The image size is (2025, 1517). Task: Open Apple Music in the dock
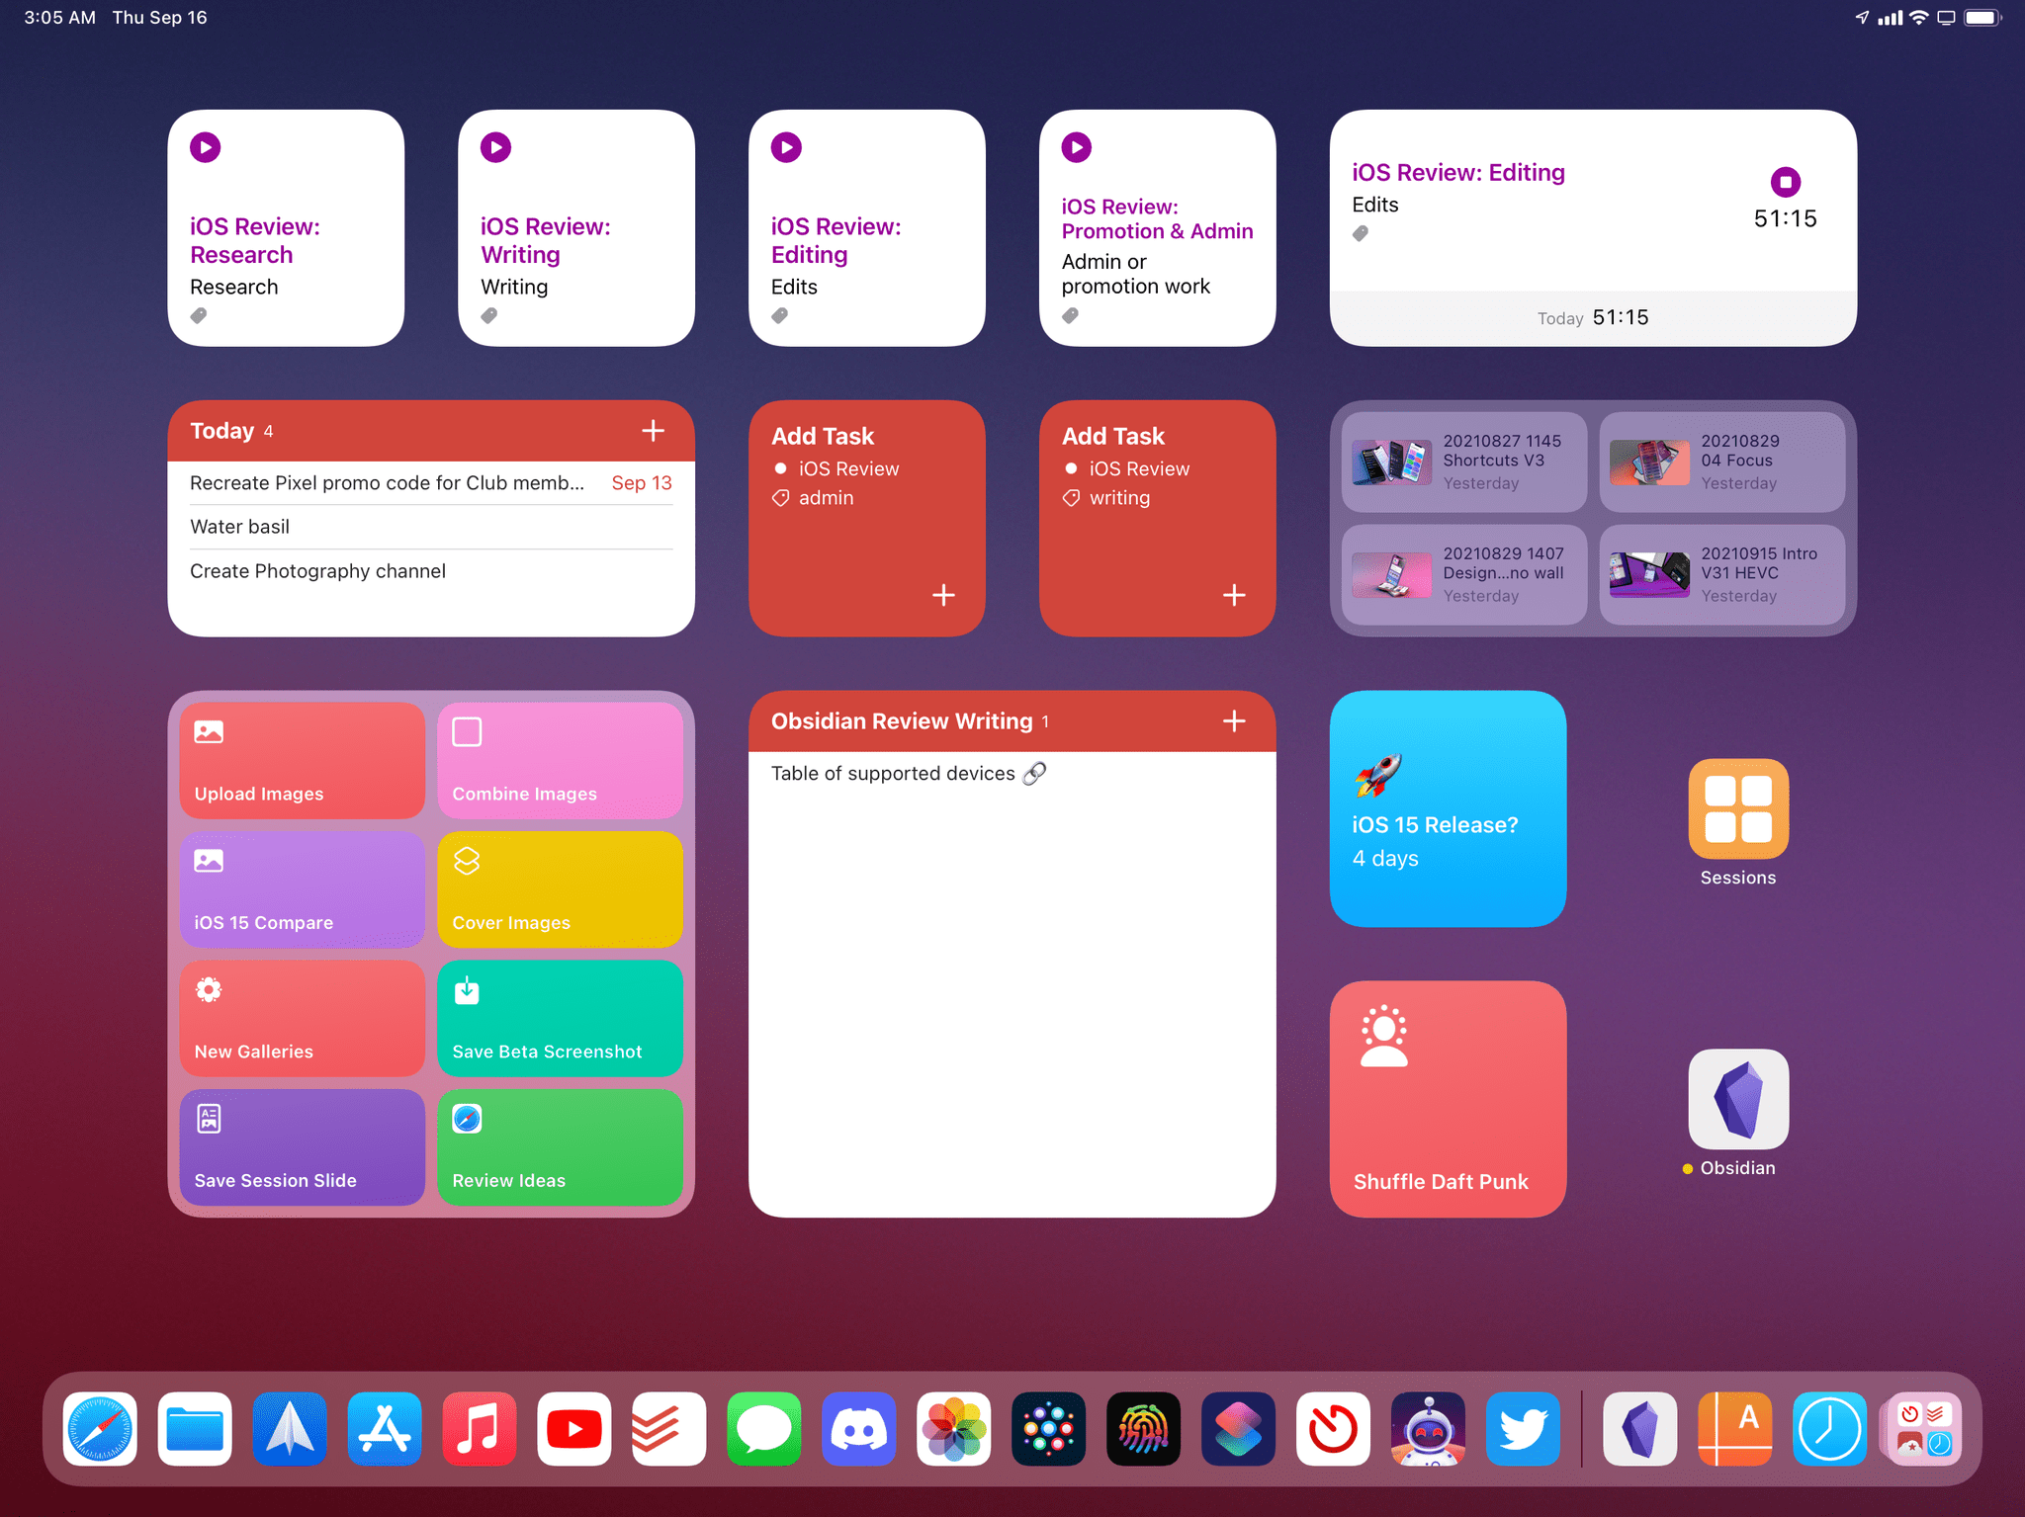pos(480,1428)
